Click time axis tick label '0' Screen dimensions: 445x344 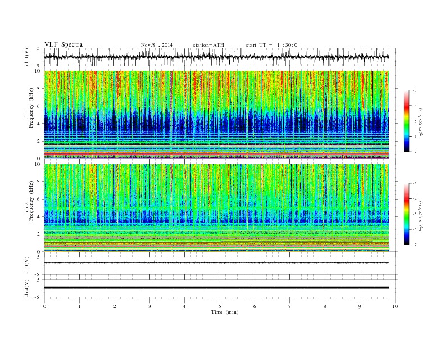pos(44,306)
